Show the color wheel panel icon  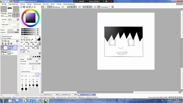click(x=22, y=7)
